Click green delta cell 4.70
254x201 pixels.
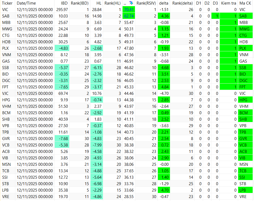[x=164, y=190]
